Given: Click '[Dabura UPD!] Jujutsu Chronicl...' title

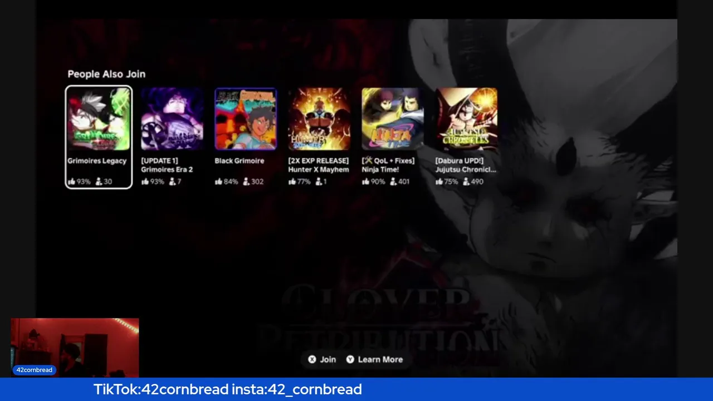Looking at the screenshot, I should (466, 165).
